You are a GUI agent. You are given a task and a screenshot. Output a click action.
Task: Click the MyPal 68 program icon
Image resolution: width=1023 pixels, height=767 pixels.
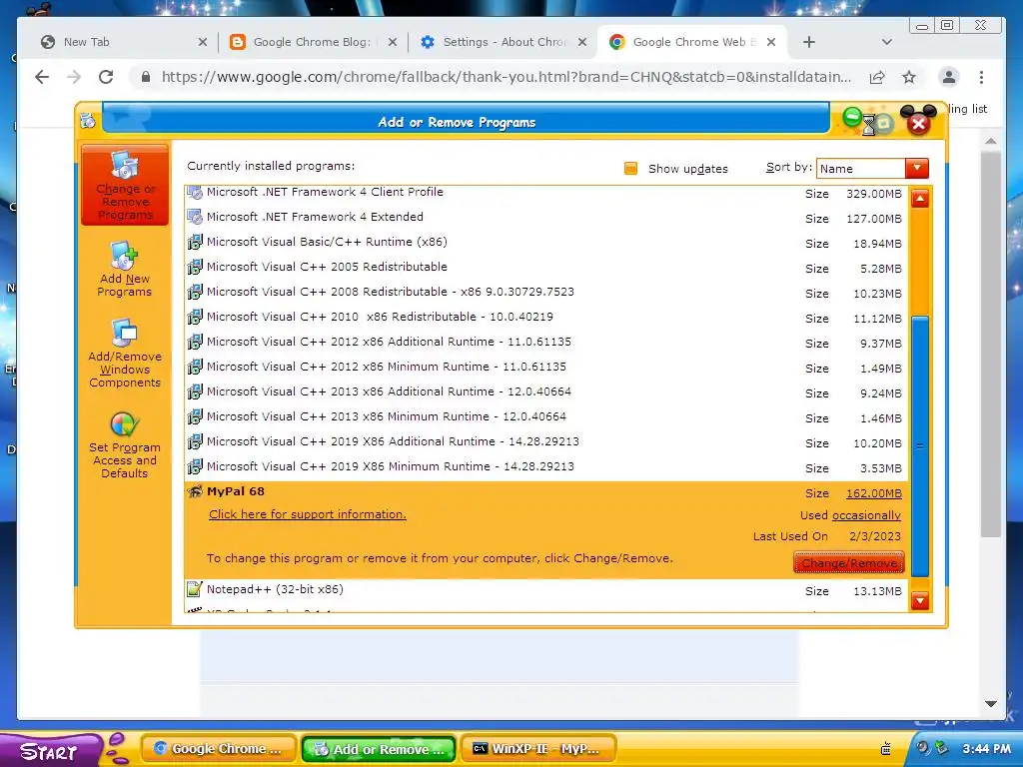[x=195, y=491]
